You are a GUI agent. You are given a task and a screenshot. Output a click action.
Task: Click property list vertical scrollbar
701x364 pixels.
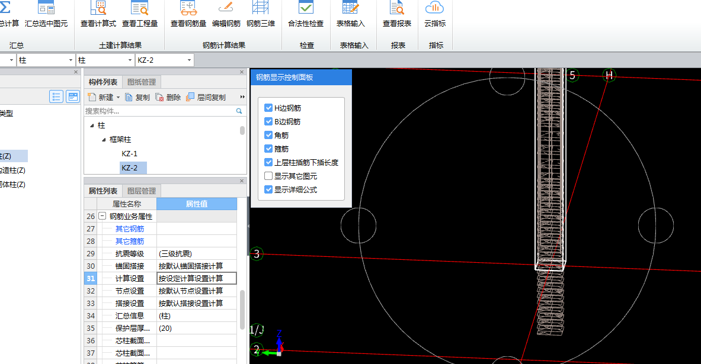pos(242,310)
